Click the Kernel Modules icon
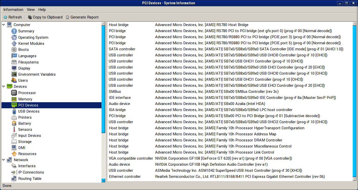 click(14, 44)
